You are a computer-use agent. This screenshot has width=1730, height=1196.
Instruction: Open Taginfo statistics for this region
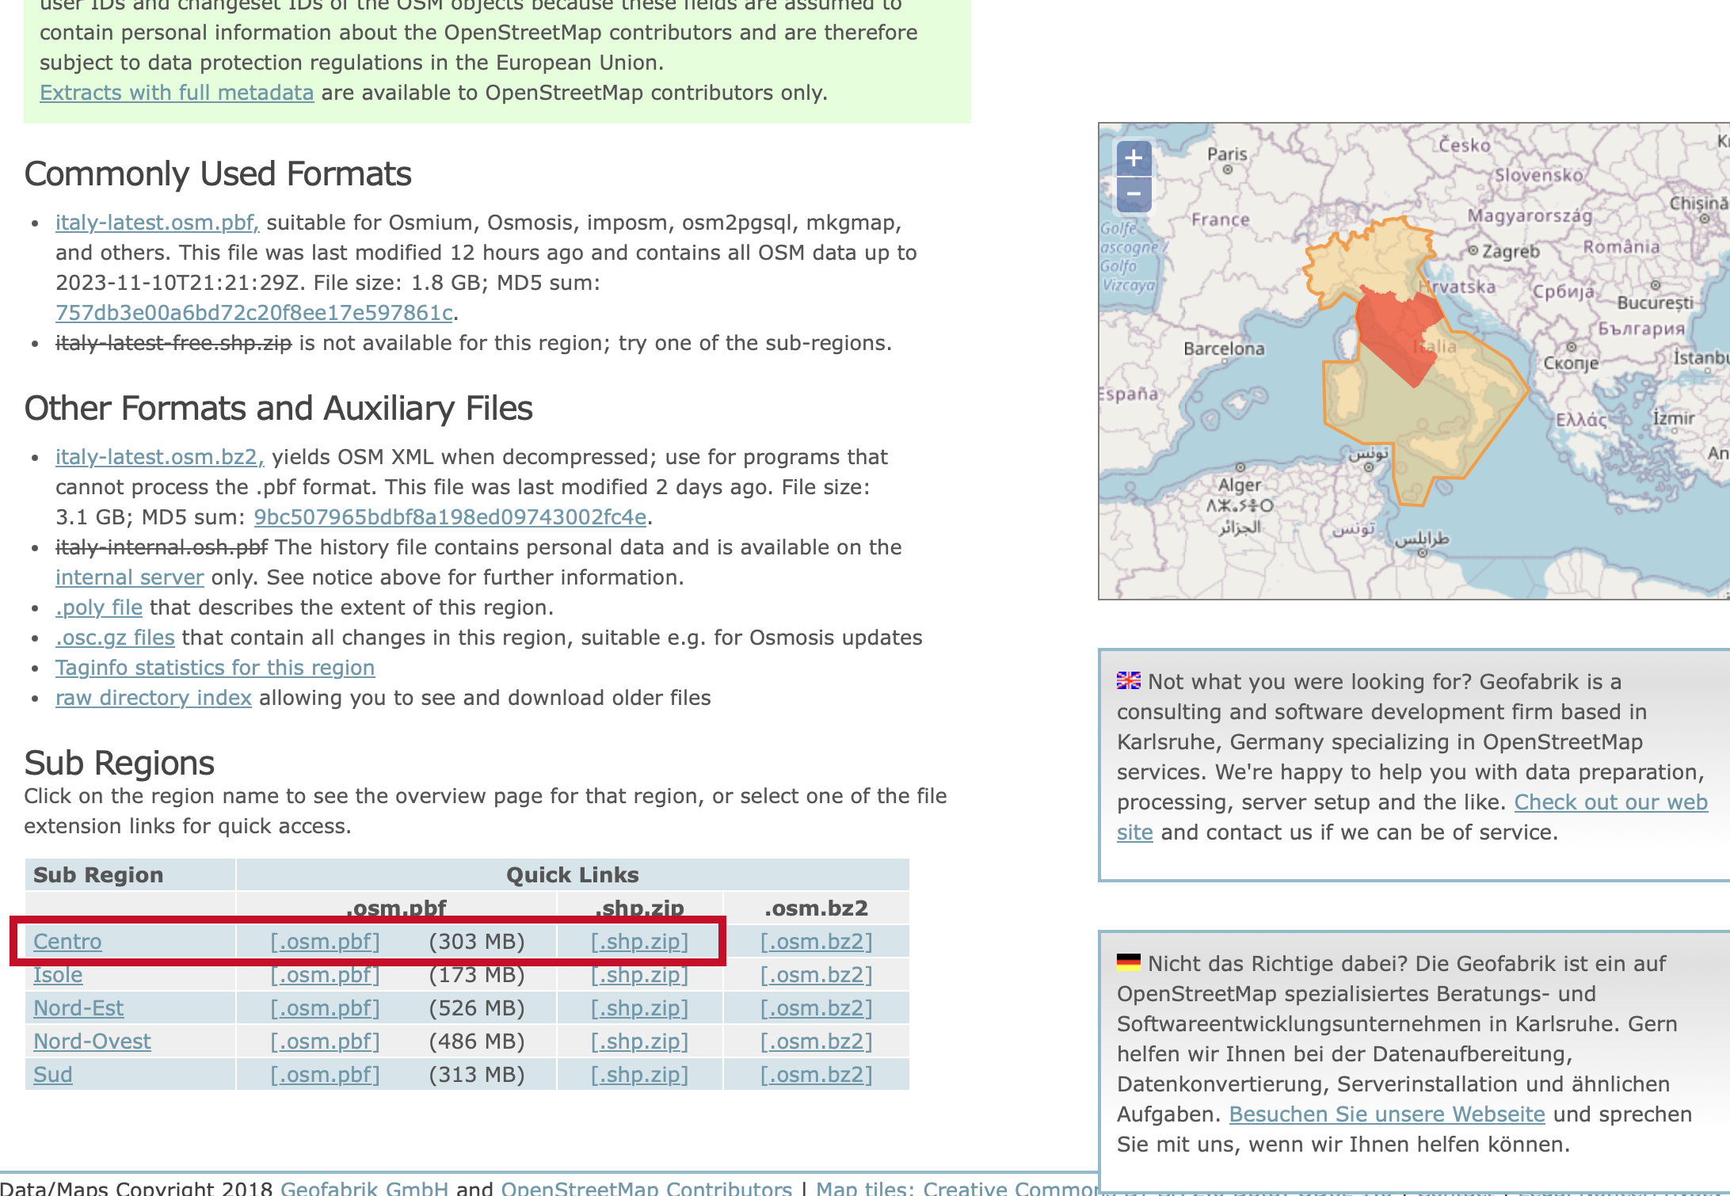coord(215,668)
